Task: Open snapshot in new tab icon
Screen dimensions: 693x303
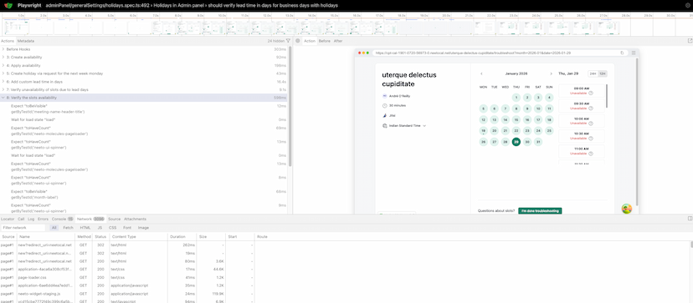Action: [690, 41]
